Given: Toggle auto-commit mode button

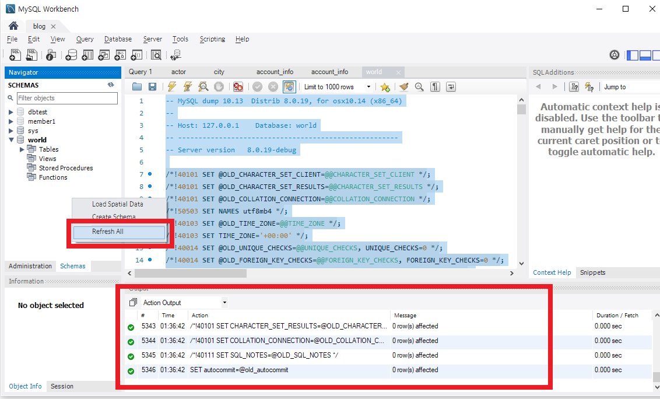Looking at the screenshot, I should 289,87.
